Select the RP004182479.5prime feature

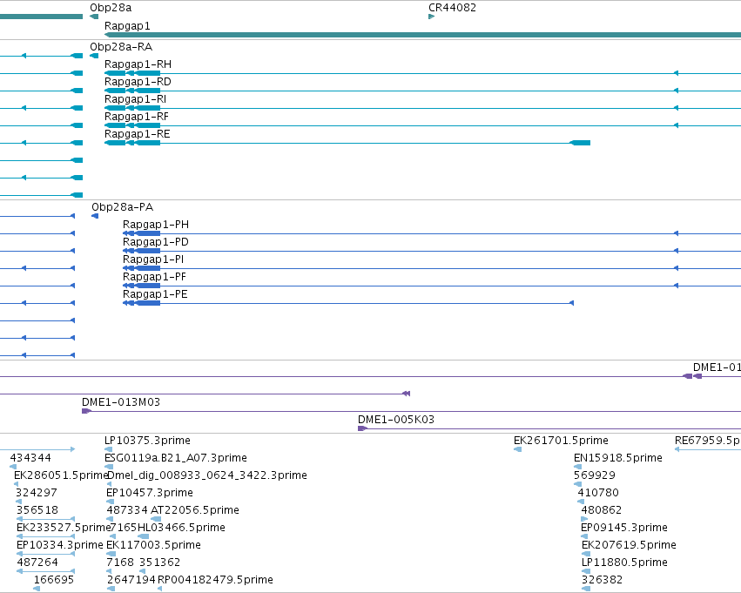(215, 580)
